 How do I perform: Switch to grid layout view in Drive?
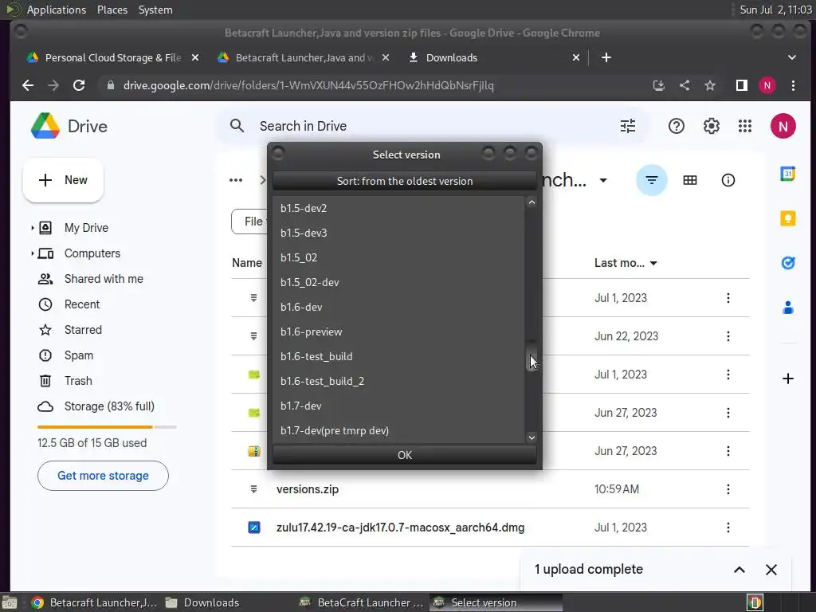689,180
